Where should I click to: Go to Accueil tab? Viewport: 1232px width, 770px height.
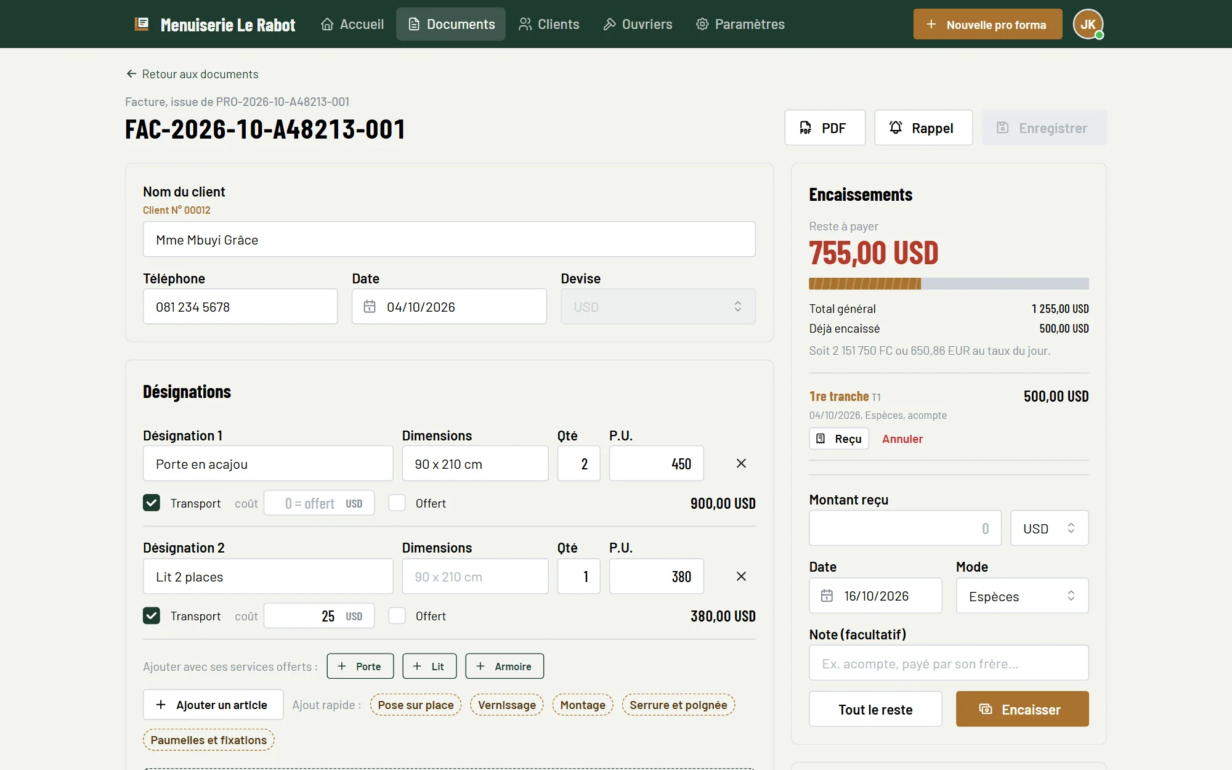click(352, 24)
